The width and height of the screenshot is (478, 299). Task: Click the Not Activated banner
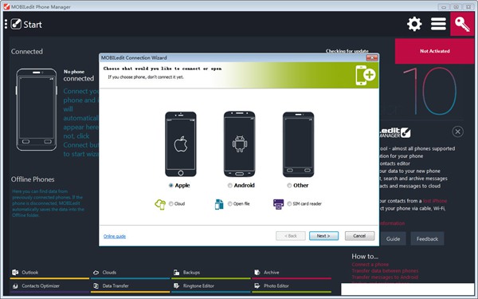(x=435, y=51)
